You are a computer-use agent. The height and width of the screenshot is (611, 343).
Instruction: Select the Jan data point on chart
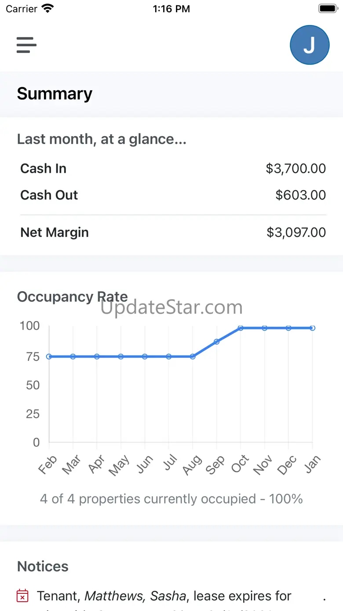[x=312, y=328]
